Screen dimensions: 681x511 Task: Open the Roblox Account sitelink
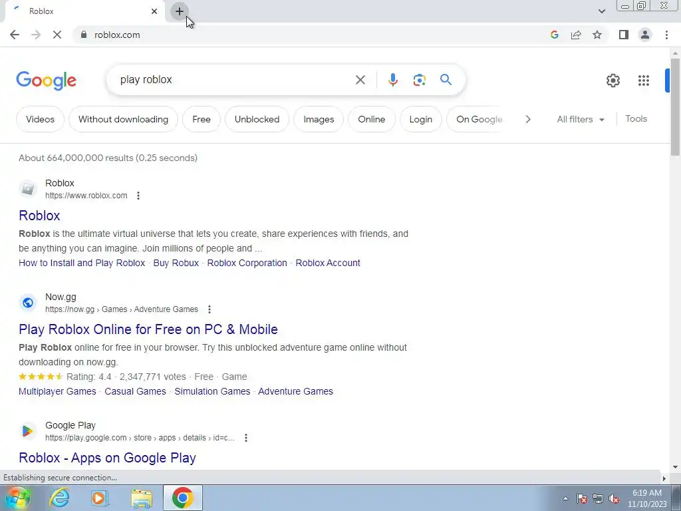(x=328, y=263)
